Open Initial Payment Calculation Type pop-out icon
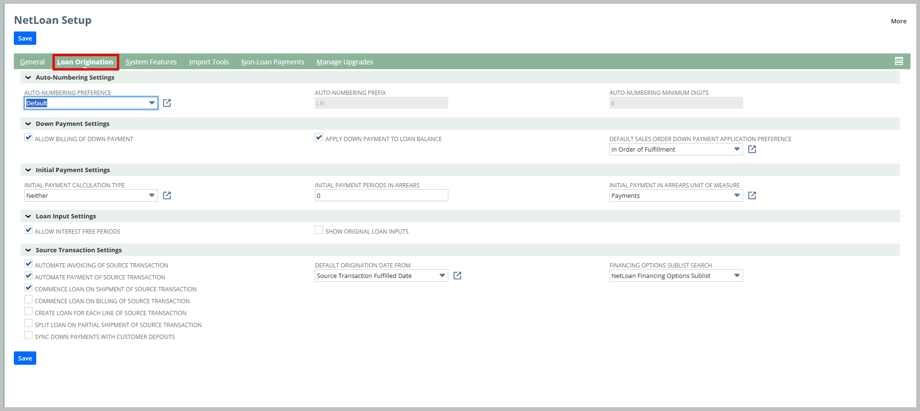 [x=167, y=195]
